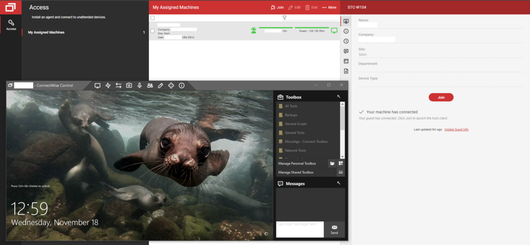Click the Update Guest Info link
The image size is (530, 245).
456,129
